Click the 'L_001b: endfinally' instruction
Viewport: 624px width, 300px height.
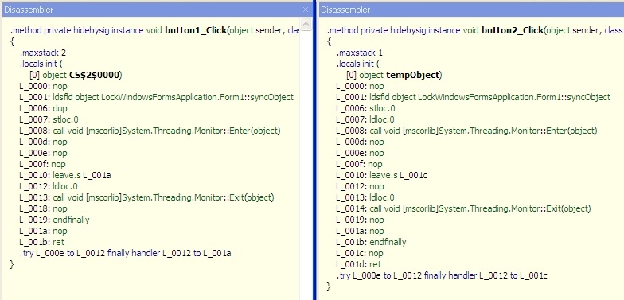point(371,242)
